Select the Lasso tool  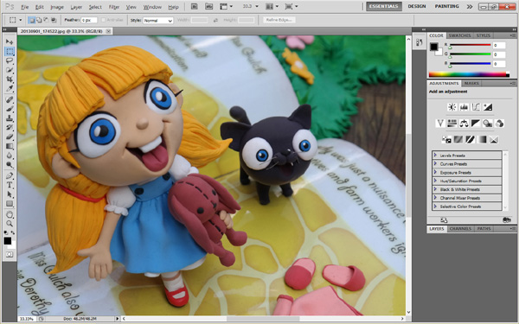[10, 60]
